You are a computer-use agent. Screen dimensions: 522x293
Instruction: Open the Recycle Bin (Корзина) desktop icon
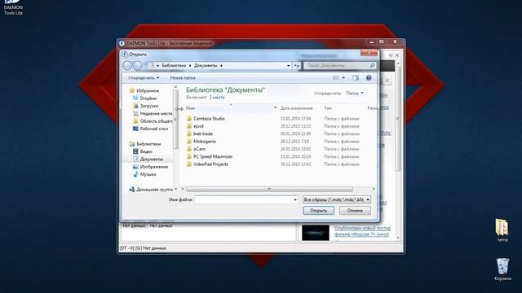pos(502,269)
